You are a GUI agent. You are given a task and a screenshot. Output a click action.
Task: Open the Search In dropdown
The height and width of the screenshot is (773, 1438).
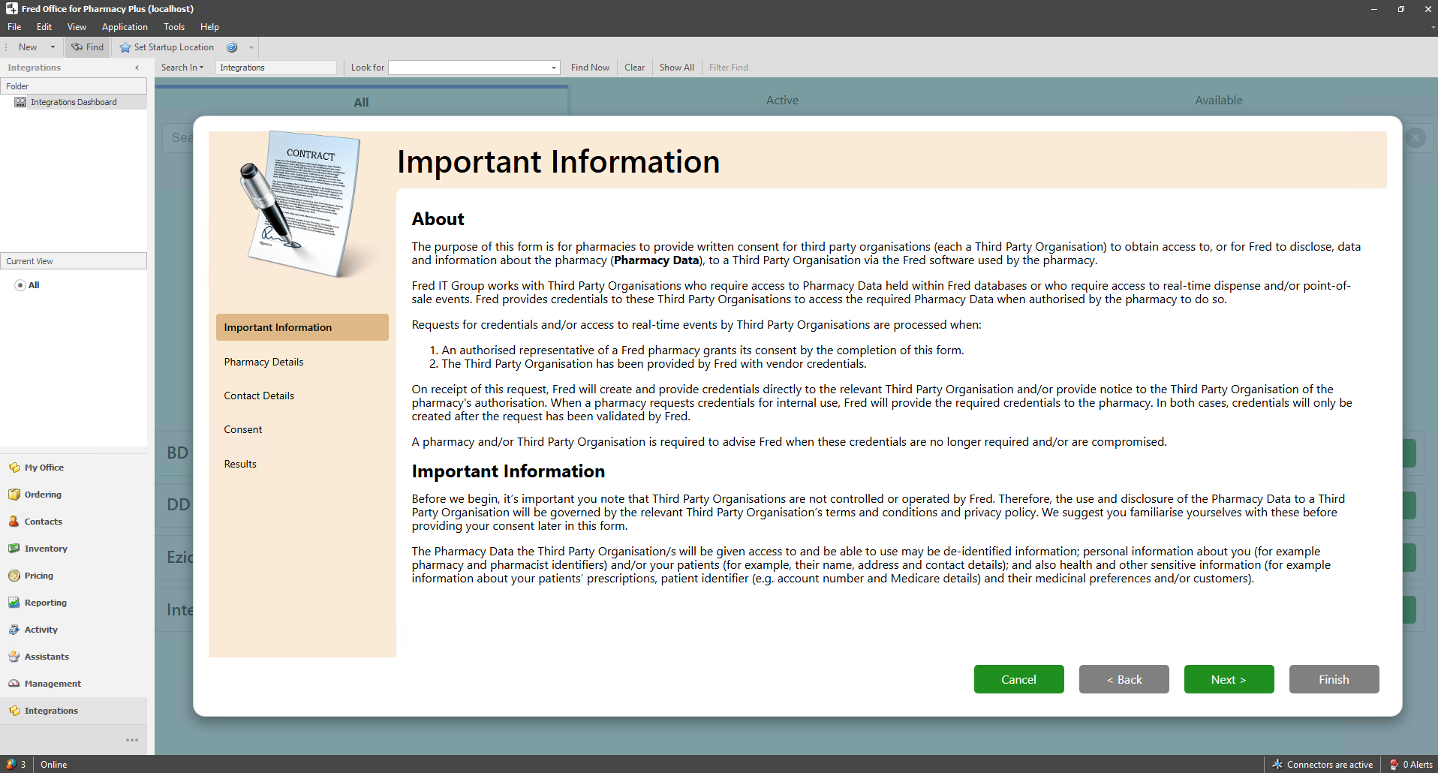182,68
